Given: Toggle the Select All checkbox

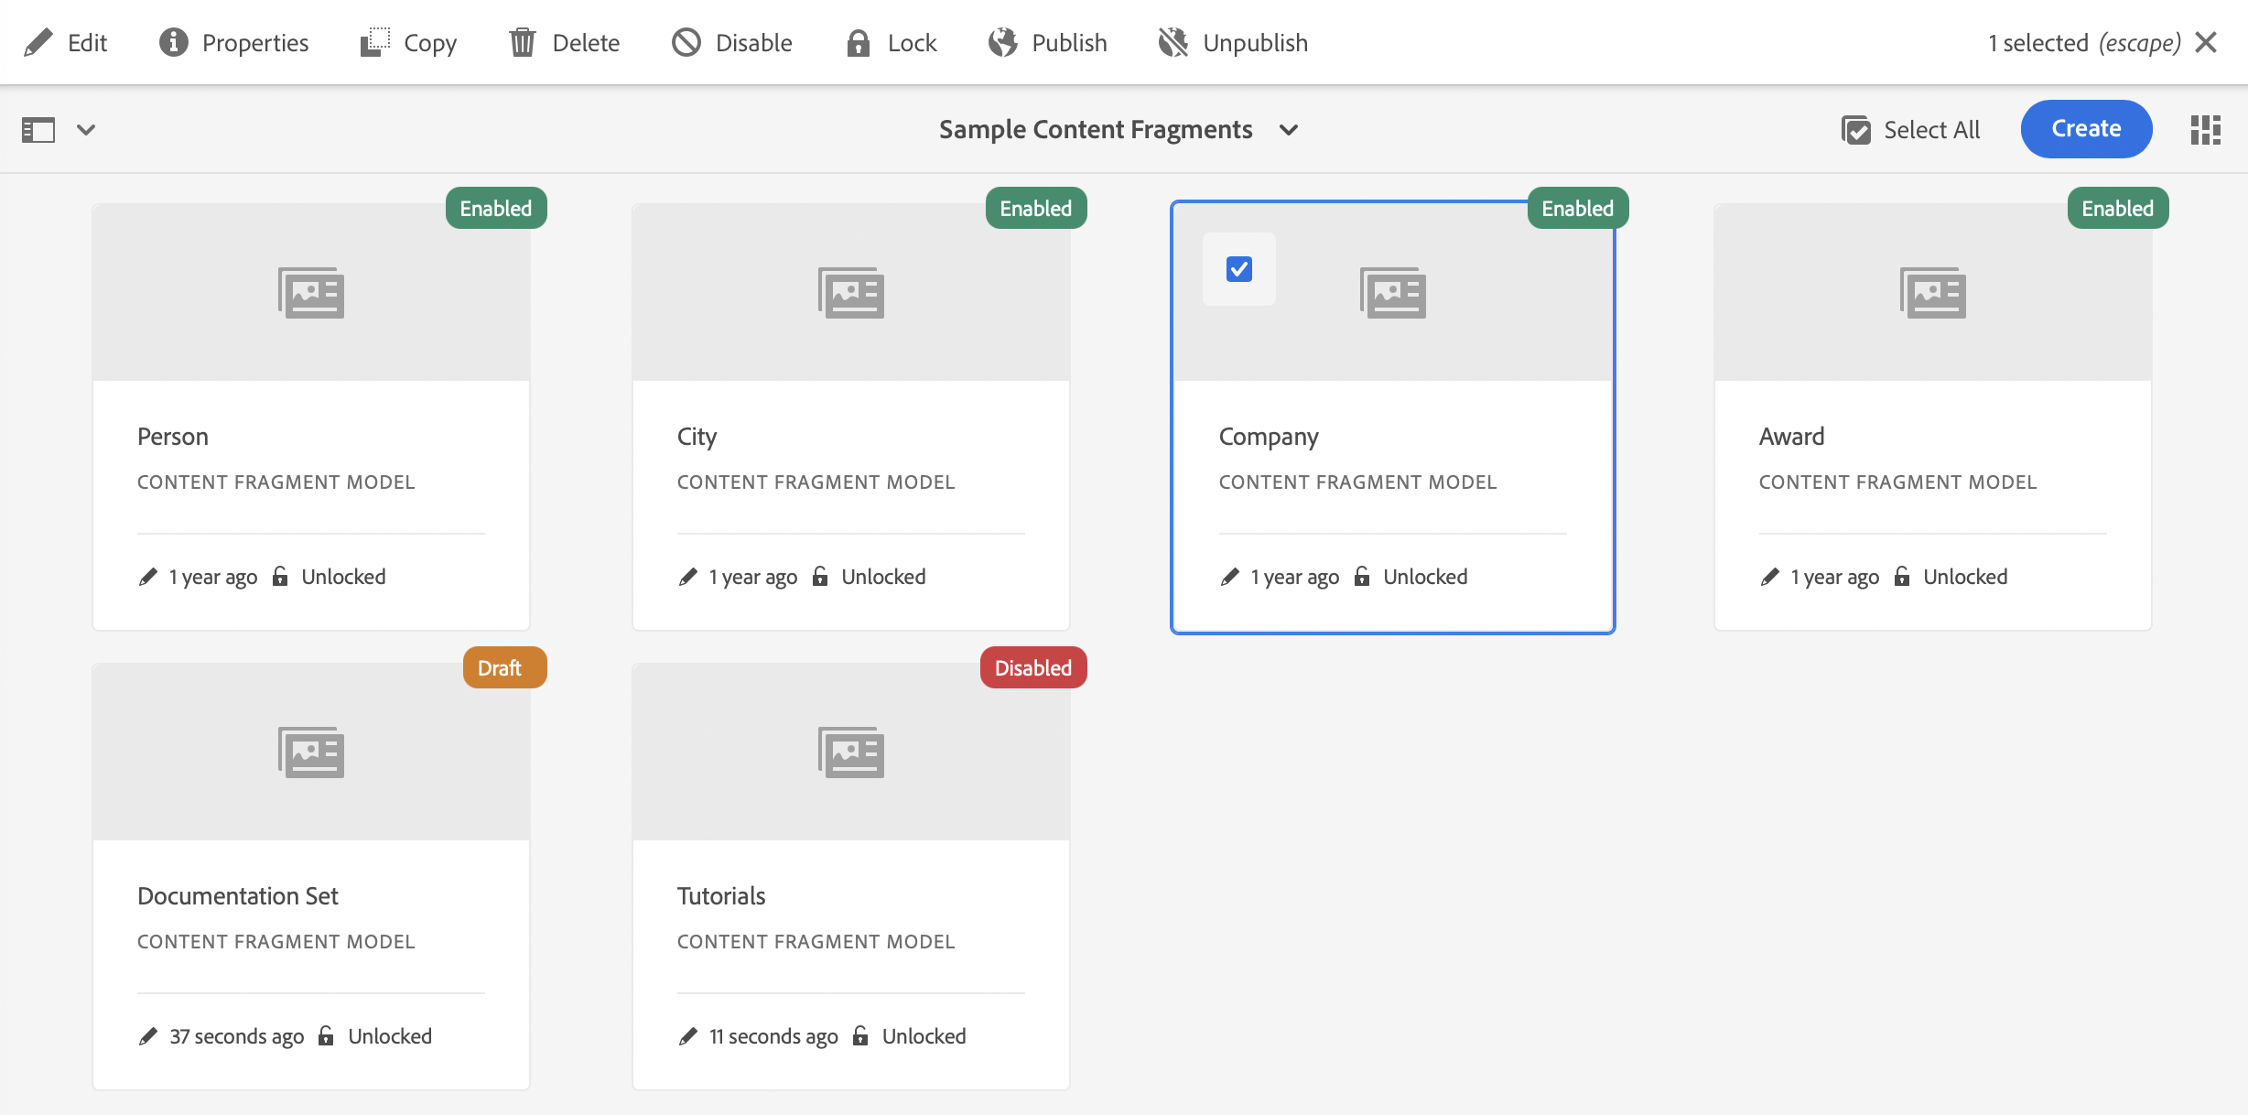Looking at the screenshot, I should (x=1856, y=130).
